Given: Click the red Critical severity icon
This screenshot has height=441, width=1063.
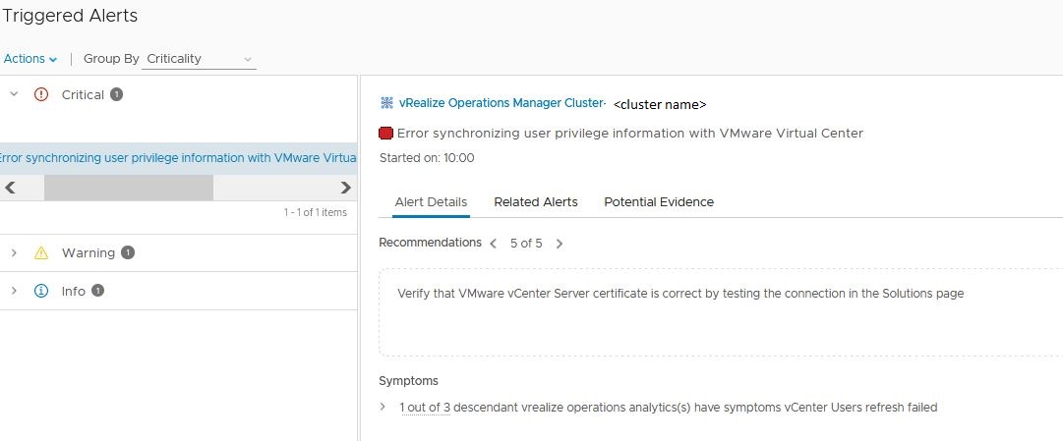Looking at the screenshot, I should 41,95.
